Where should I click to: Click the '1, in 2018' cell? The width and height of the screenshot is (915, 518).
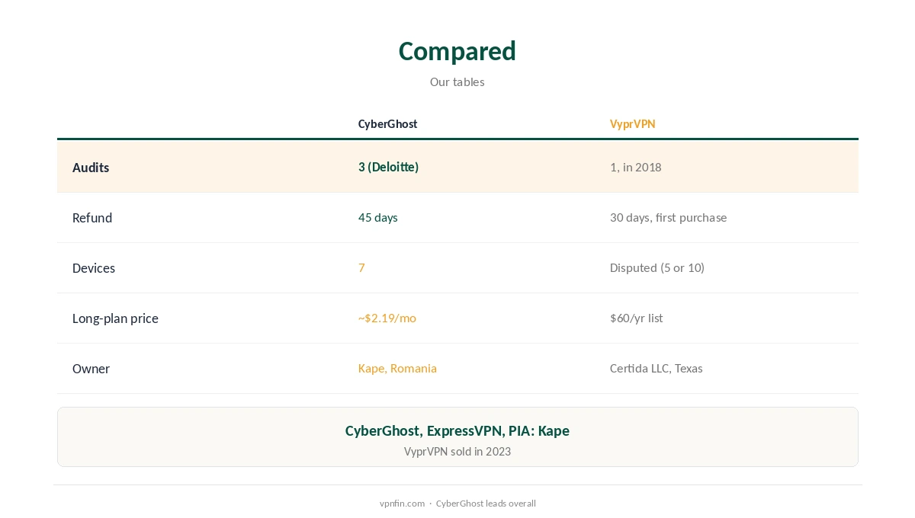[635, 167]
